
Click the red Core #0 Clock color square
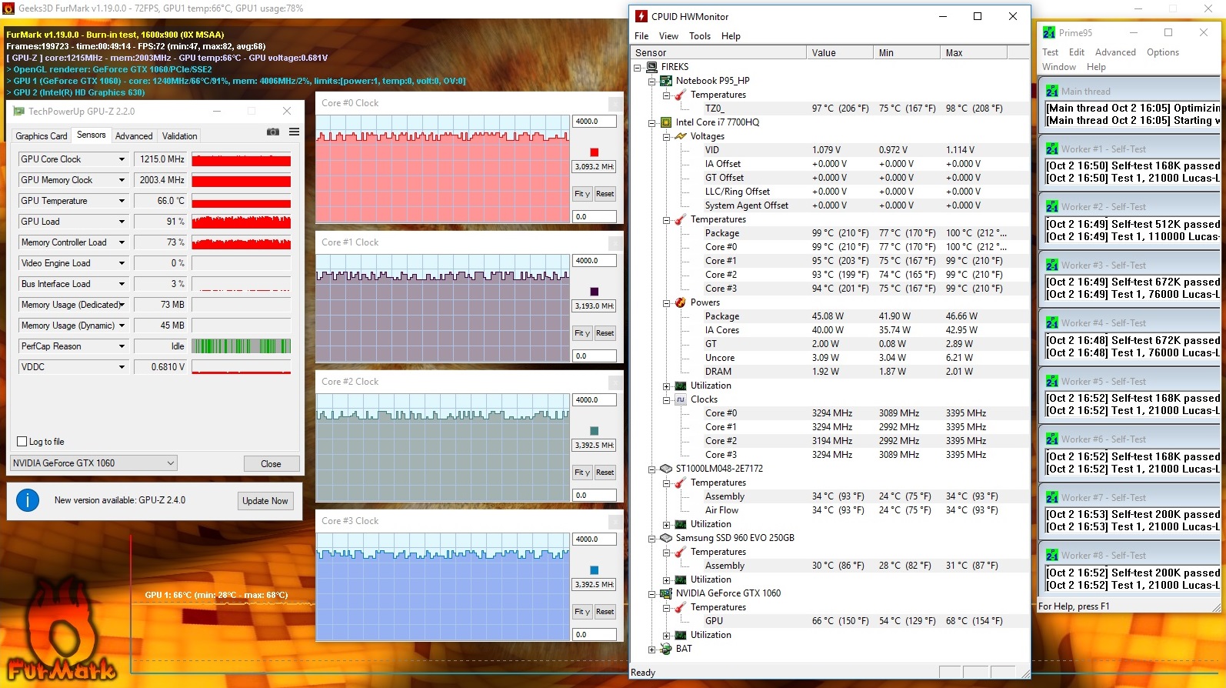point(594,152)
